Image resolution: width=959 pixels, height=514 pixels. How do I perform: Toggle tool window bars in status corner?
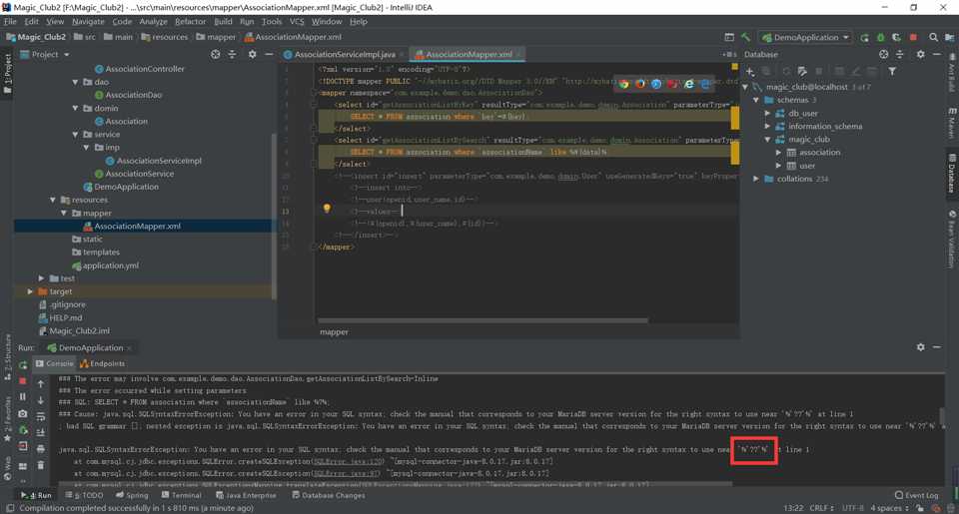(10, 508)
